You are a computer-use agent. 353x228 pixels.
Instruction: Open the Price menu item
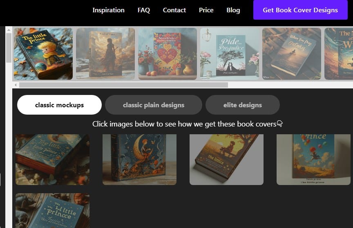pos(206,10)
